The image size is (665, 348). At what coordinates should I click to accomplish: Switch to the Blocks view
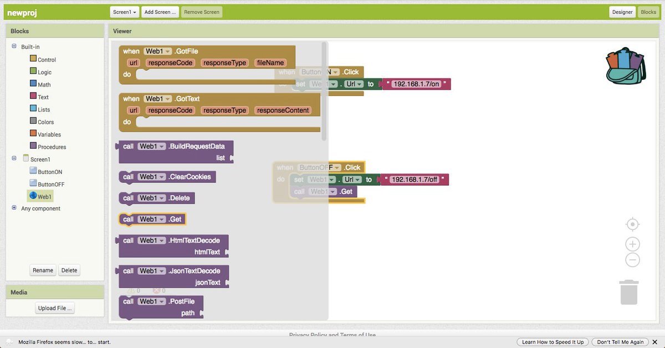tap(648, 12)
